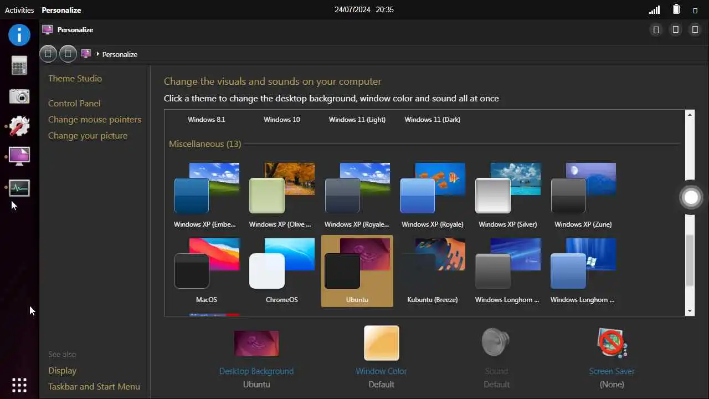Apply the ChromeOS theme
The width and height of the screenshot is (709, 399).
281,270
